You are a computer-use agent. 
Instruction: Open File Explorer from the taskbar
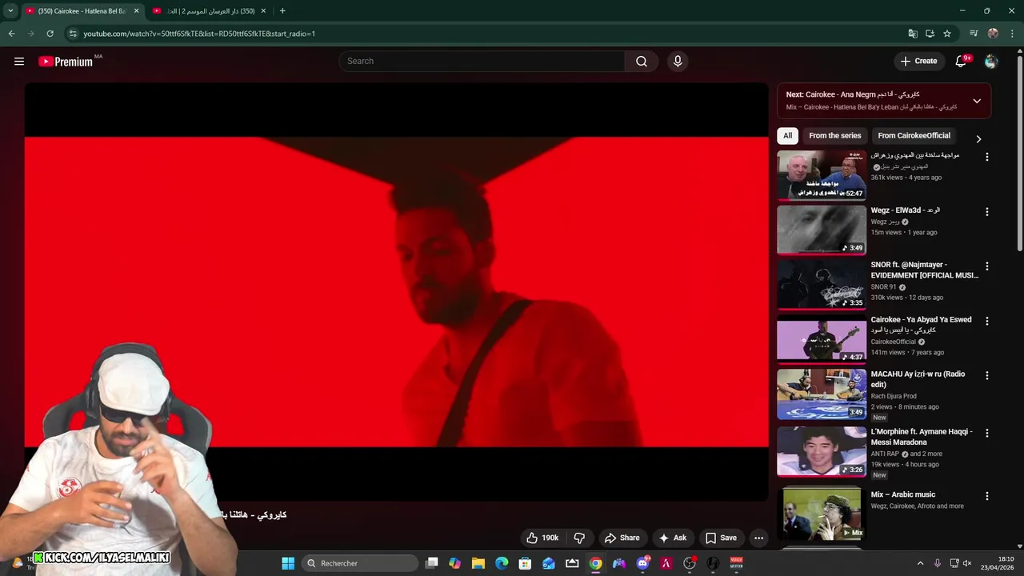click(x=478, y=563)
